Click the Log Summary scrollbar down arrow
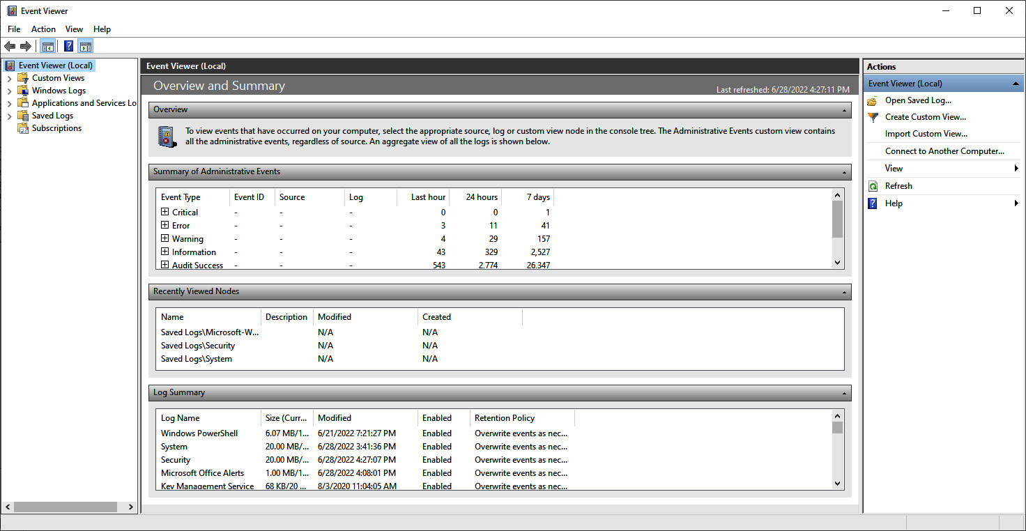This screenshot has width=1026, height=531. (x=838, y=484)
